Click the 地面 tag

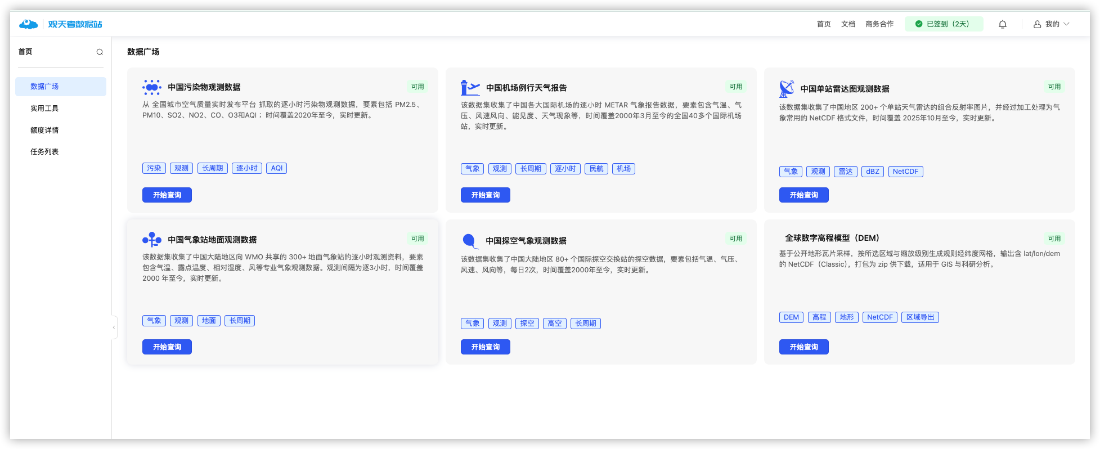pyautogui.click(x=209, y=321)
